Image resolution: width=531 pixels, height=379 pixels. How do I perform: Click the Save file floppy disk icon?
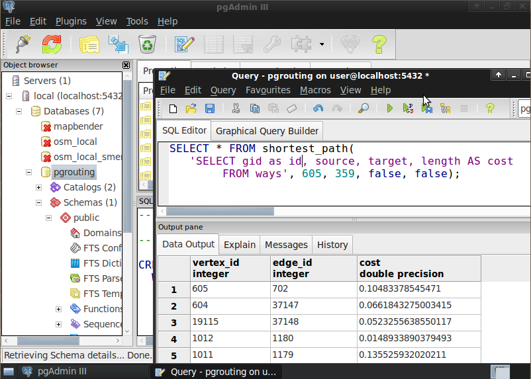coord(210,108)
